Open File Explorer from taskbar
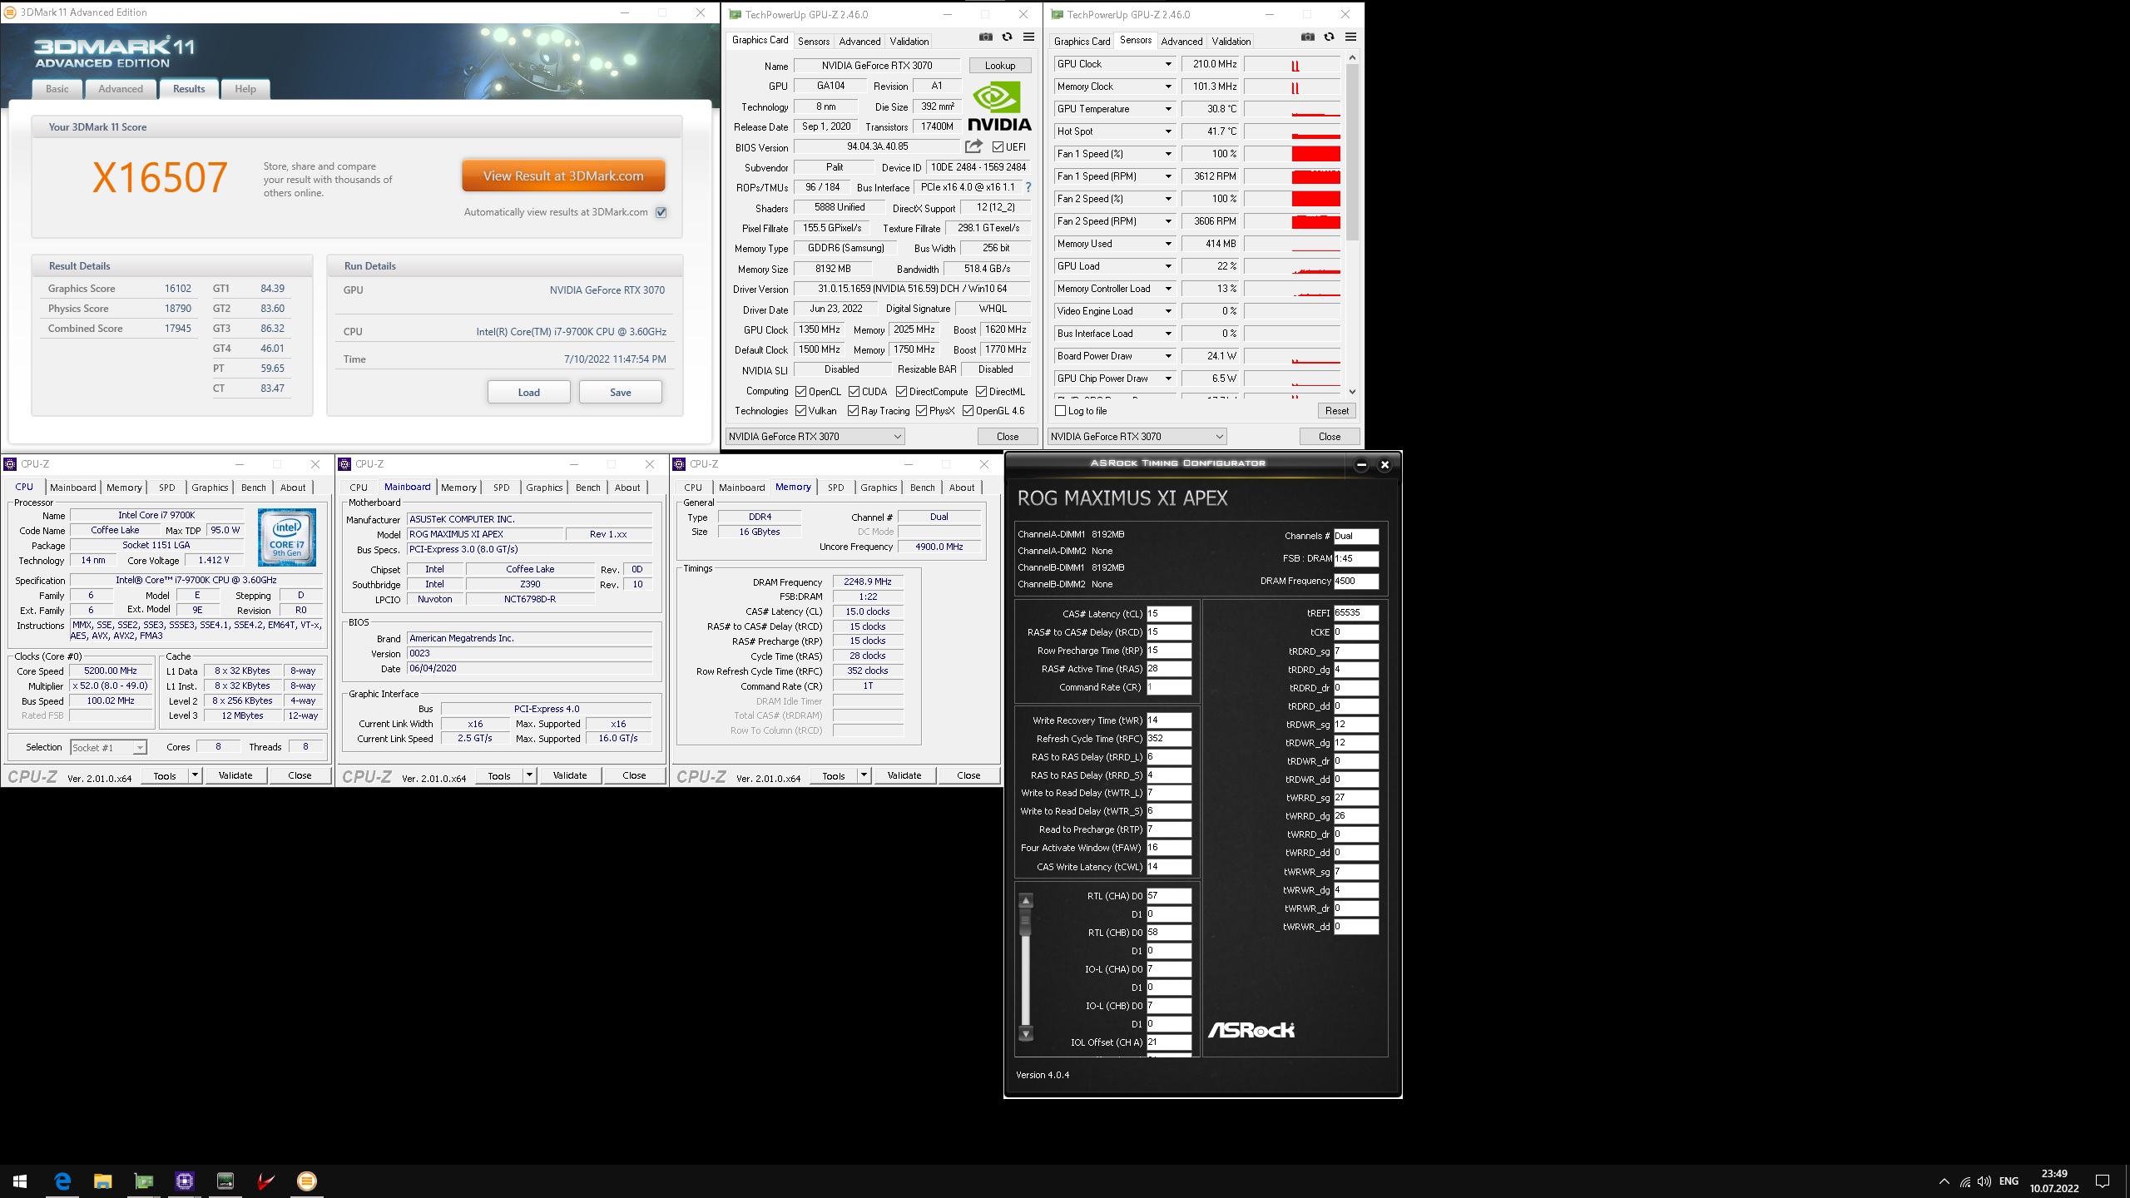2130x1198 pixels. [x=103, y=1181]
